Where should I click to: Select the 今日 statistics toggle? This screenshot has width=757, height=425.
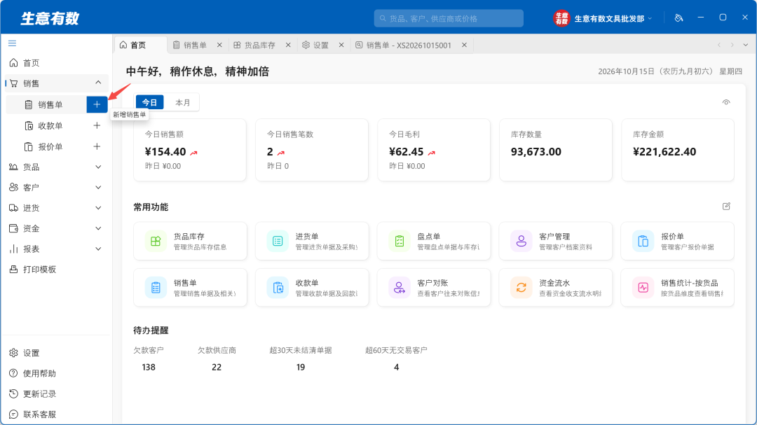[150, 102]
